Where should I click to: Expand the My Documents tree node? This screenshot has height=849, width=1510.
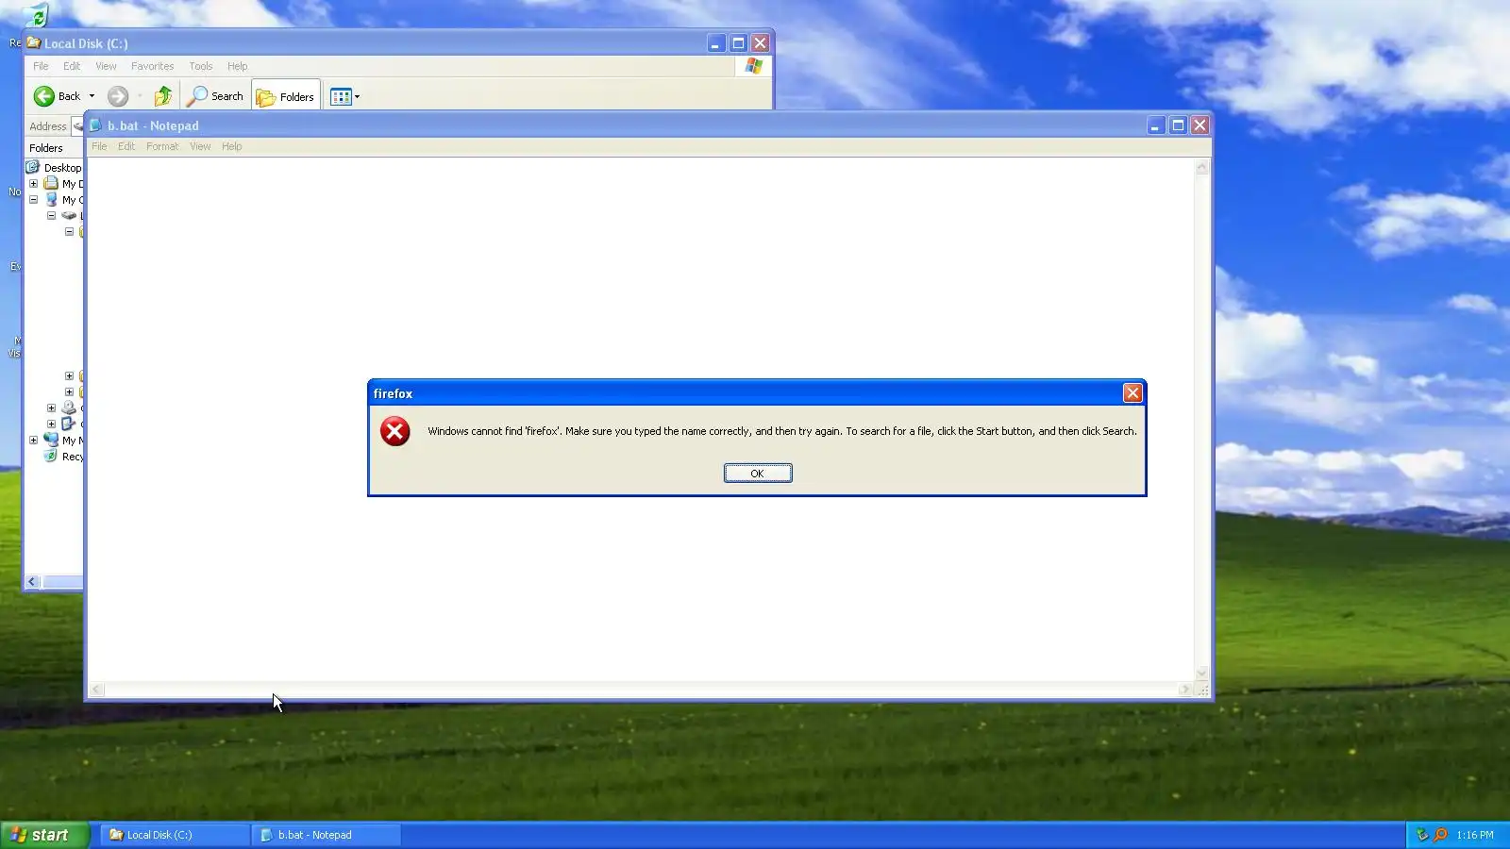click(33, 184)
